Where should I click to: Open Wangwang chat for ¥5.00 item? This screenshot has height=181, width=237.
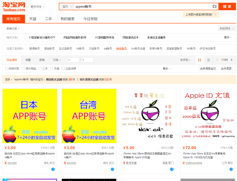click(x=172, y=169)
